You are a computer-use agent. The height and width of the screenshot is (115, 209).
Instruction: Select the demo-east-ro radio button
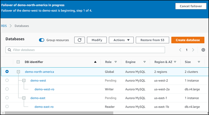[7, 106]
